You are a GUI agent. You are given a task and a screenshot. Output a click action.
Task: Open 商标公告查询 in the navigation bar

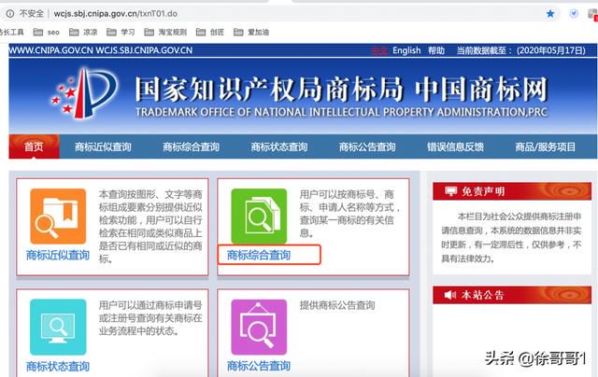pos(367,147)
